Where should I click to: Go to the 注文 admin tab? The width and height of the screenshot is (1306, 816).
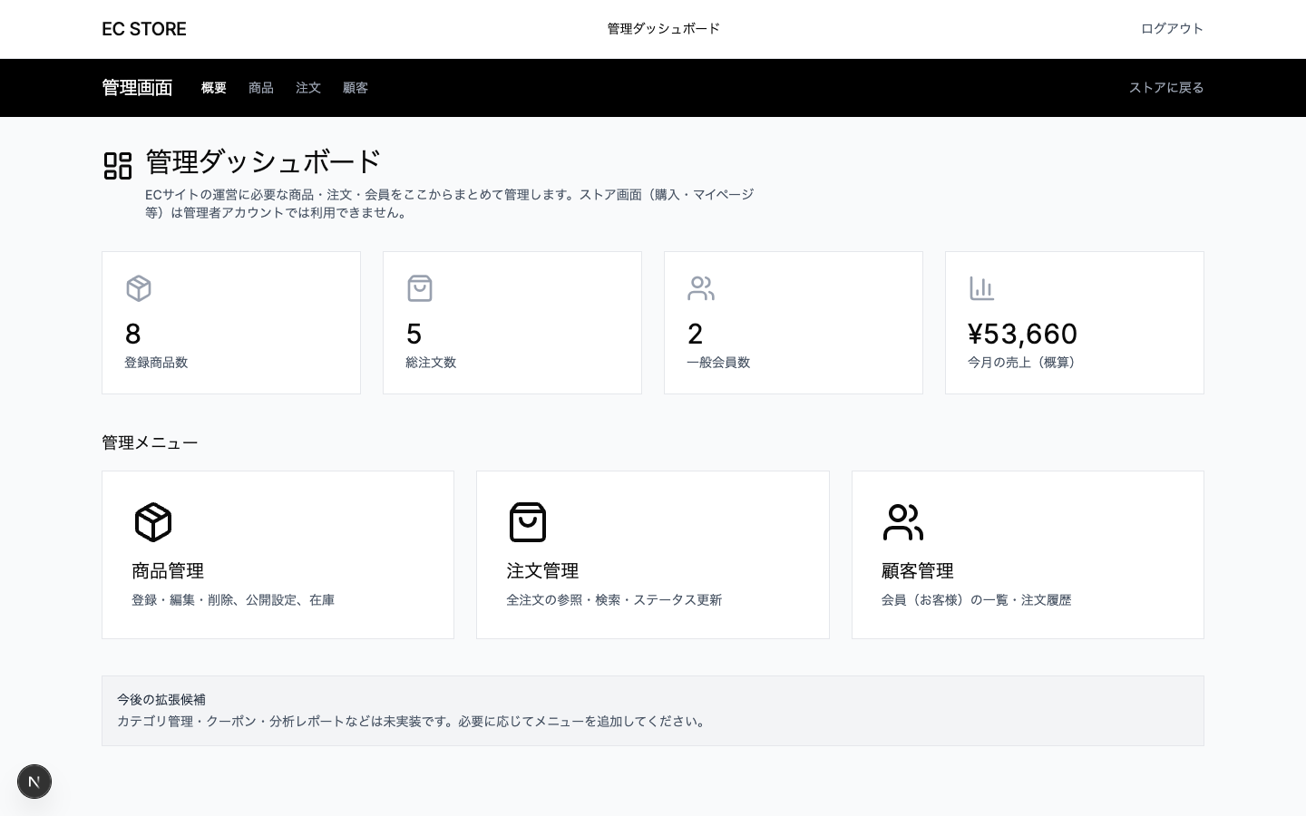[x=308, y=88]
